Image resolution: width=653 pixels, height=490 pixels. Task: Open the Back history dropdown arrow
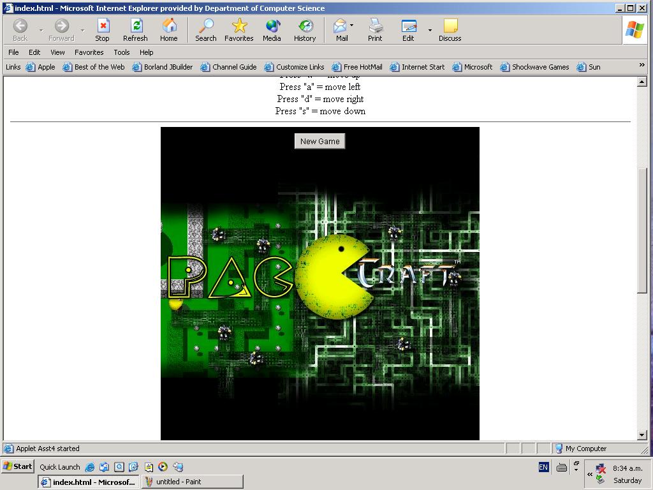click(x=41, y=30)
